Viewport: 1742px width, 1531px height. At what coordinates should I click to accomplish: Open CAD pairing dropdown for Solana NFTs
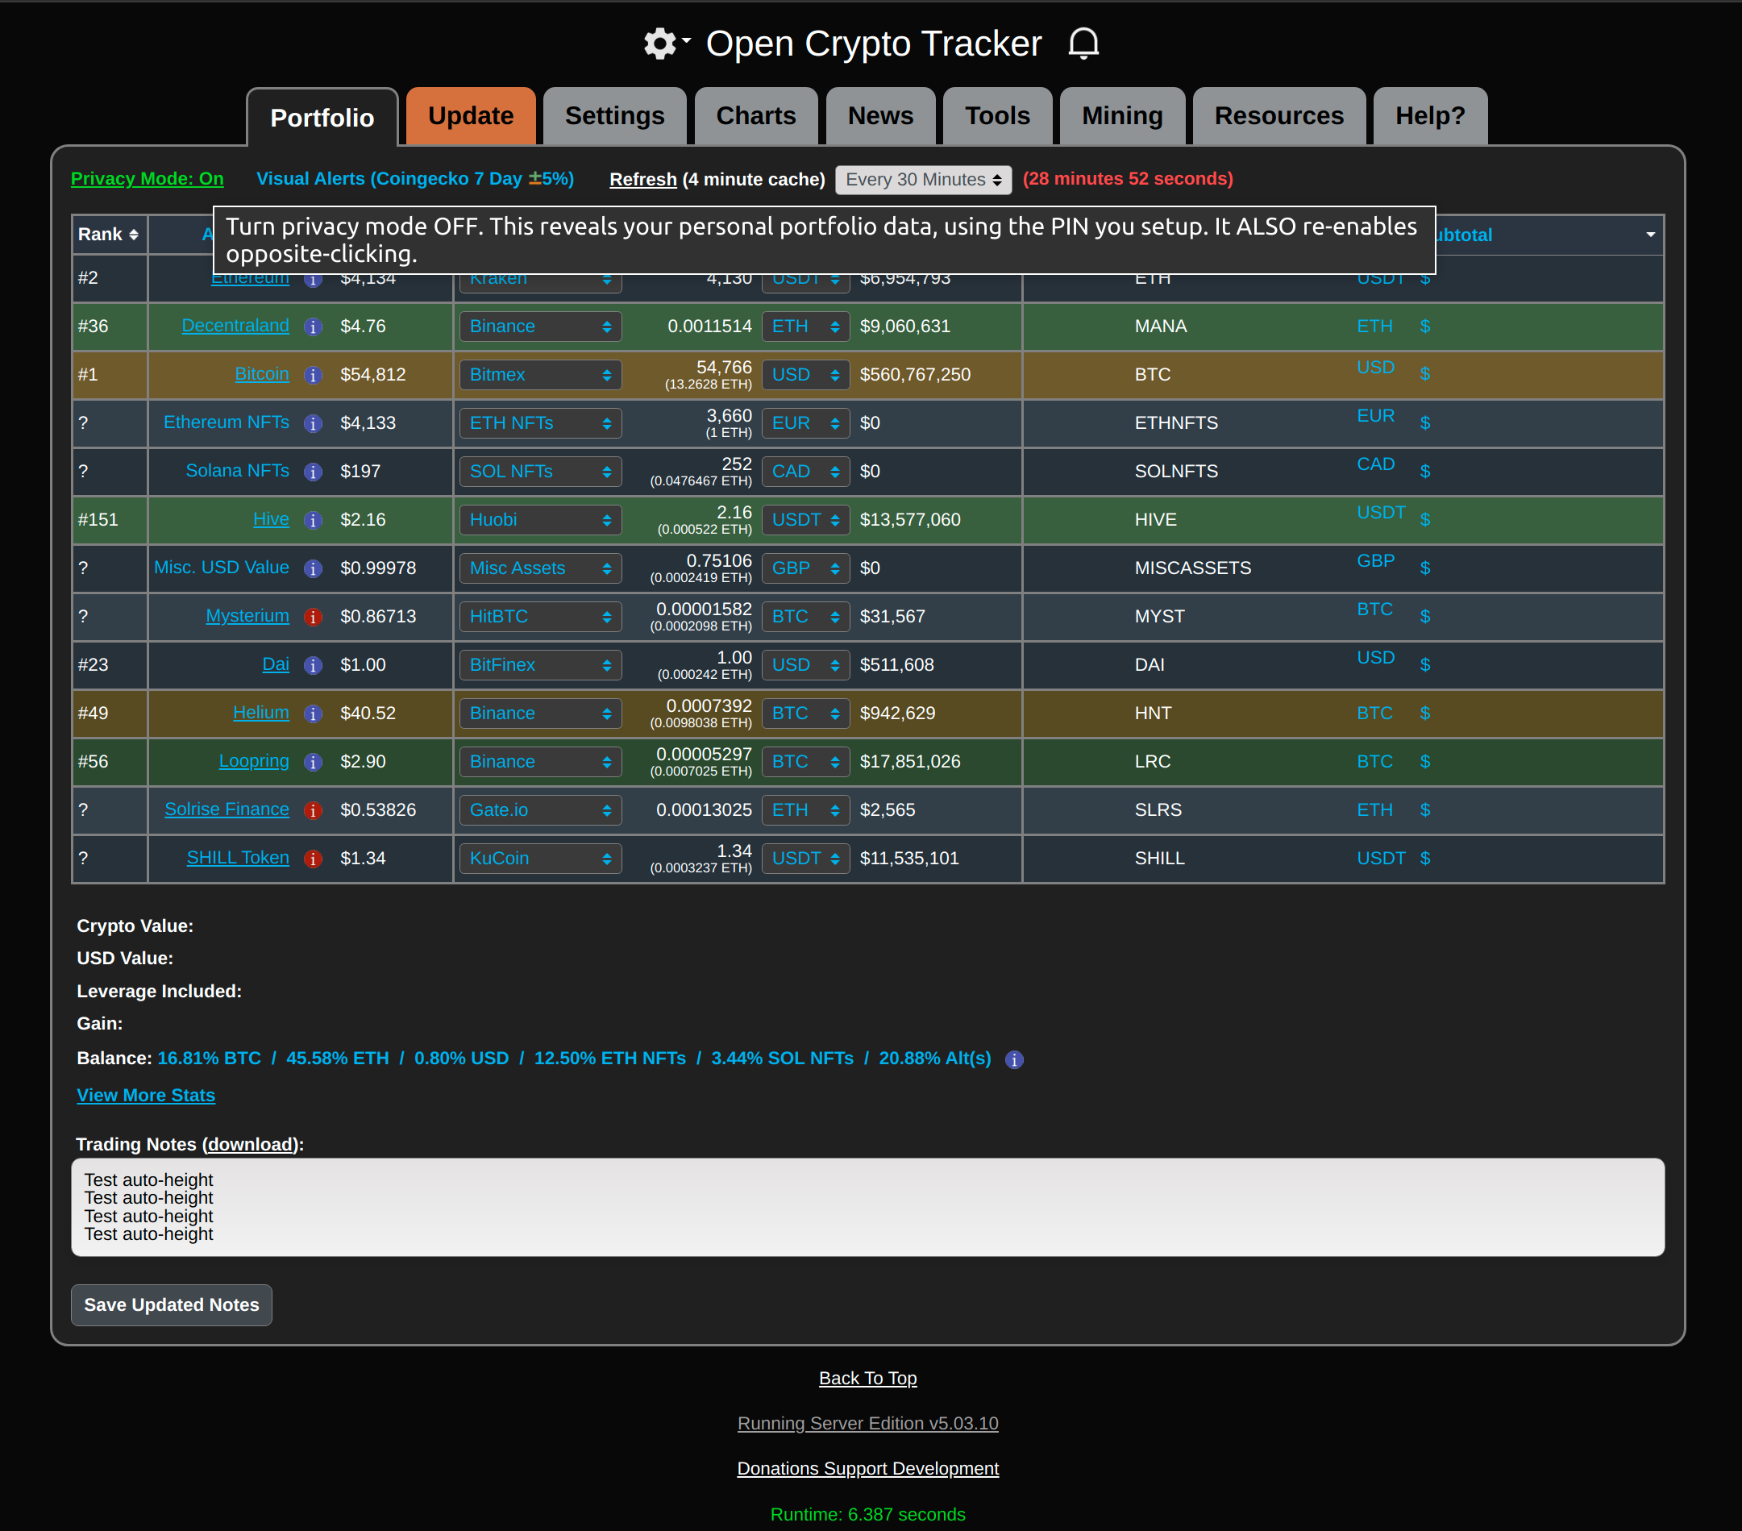(805, 472)
